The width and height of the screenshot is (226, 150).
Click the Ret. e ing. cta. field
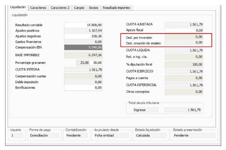point(184,57)
